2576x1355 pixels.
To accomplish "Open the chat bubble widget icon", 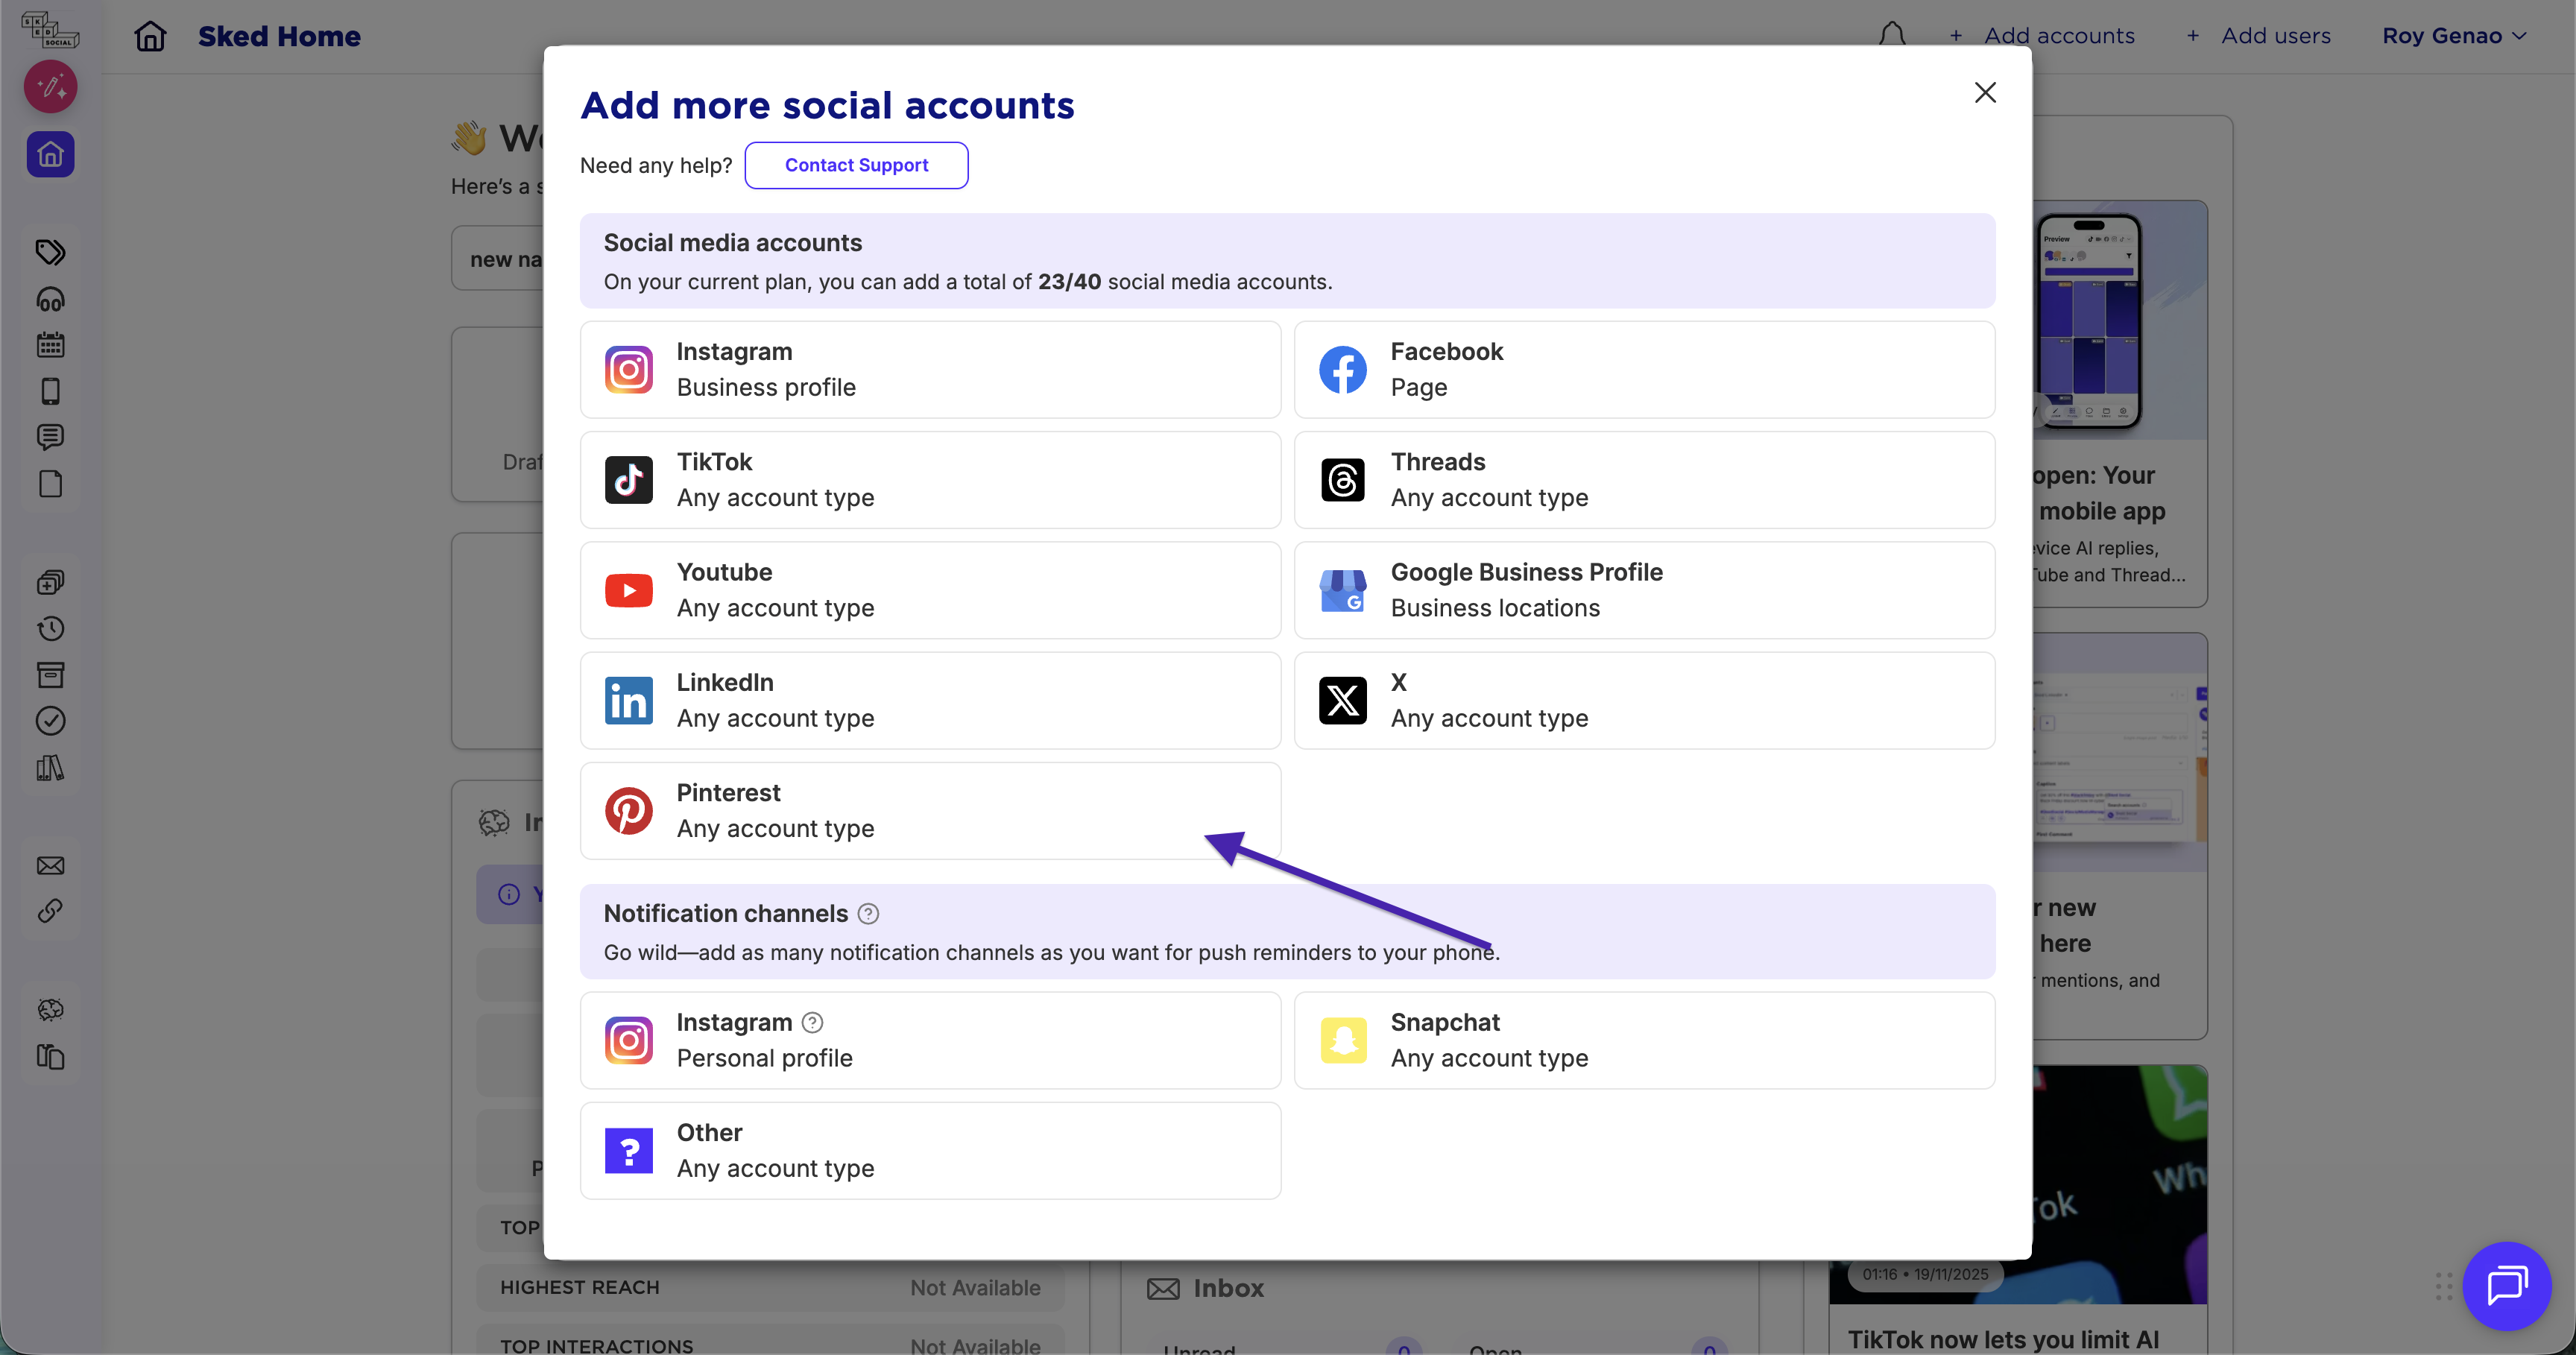I will 2506,1285.
